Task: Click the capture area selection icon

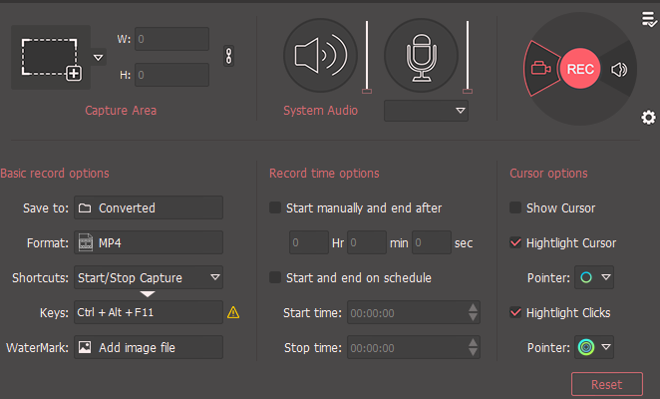Action: pyautogui.click(x=50, y=57)
